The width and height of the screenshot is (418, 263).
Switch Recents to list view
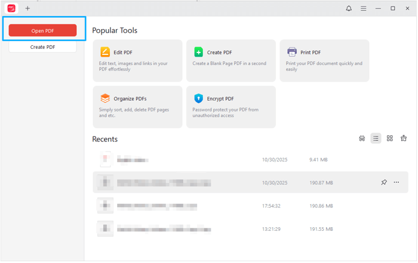pyautogui.click(x=376, y=138)
